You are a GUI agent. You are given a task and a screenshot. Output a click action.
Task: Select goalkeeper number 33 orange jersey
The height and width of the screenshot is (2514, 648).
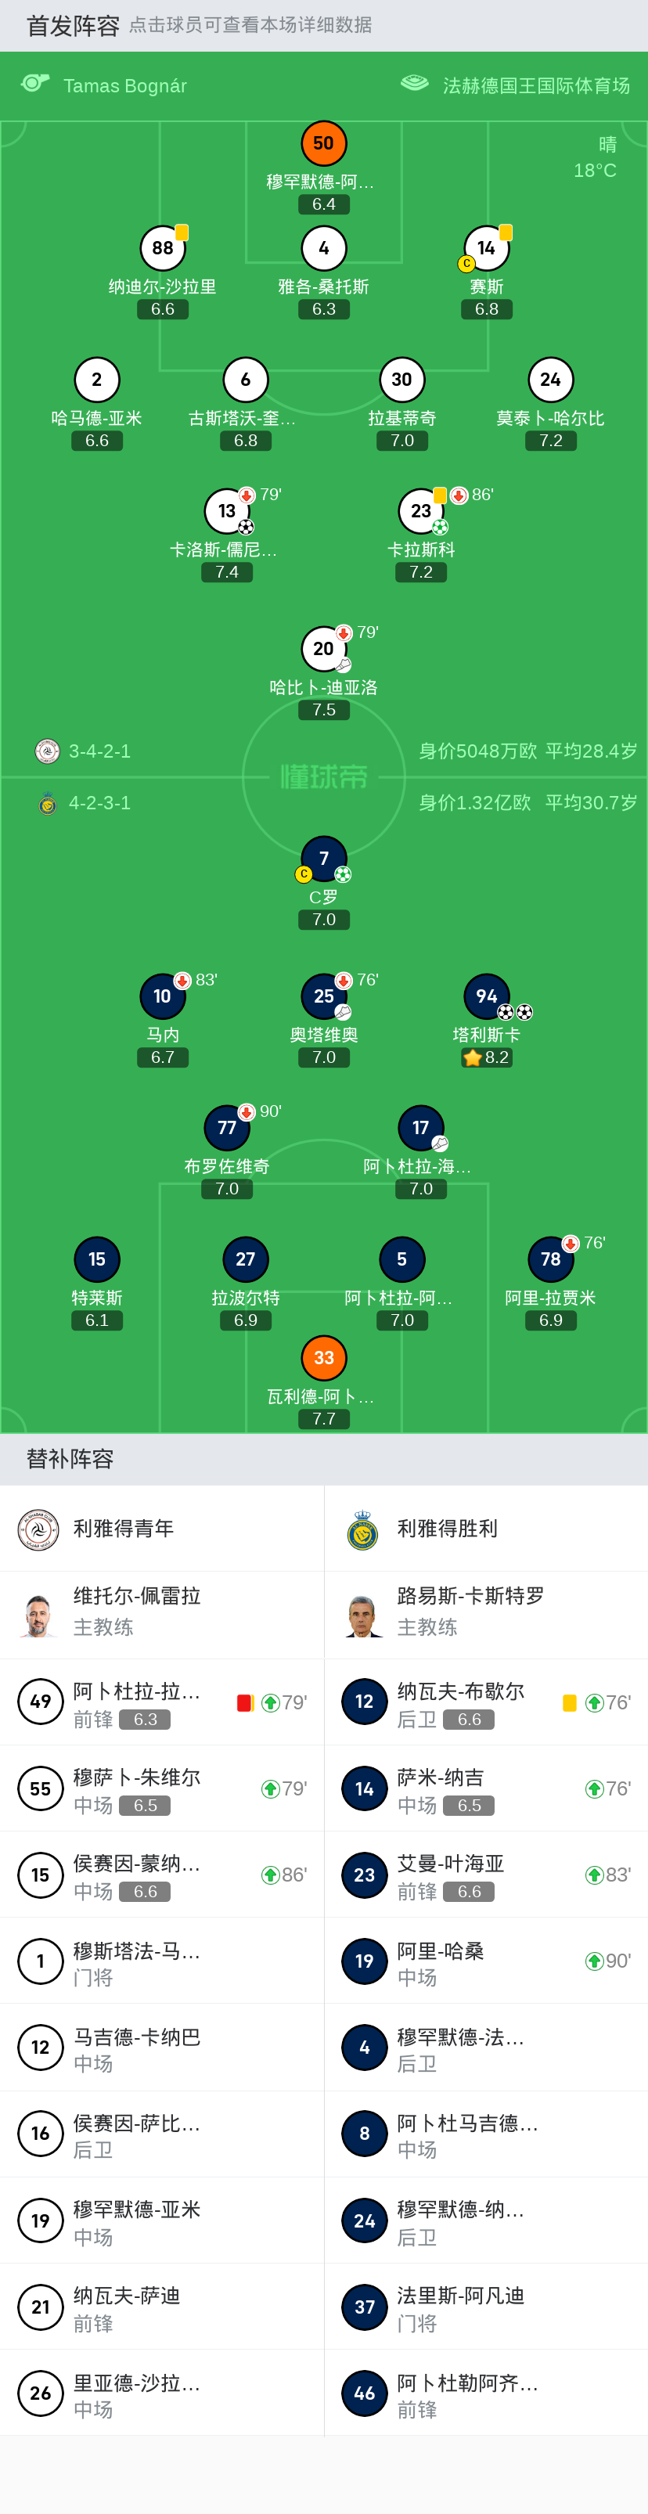pyautogui.click(x=323, y=1357)
